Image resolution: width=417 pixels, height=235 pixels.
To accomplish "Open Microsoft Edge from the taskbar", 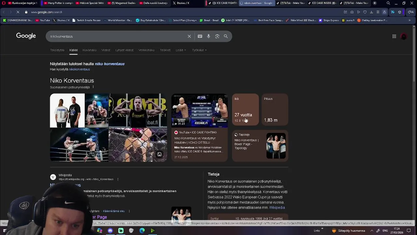I will pyautogui.click(x=142, y=231).
